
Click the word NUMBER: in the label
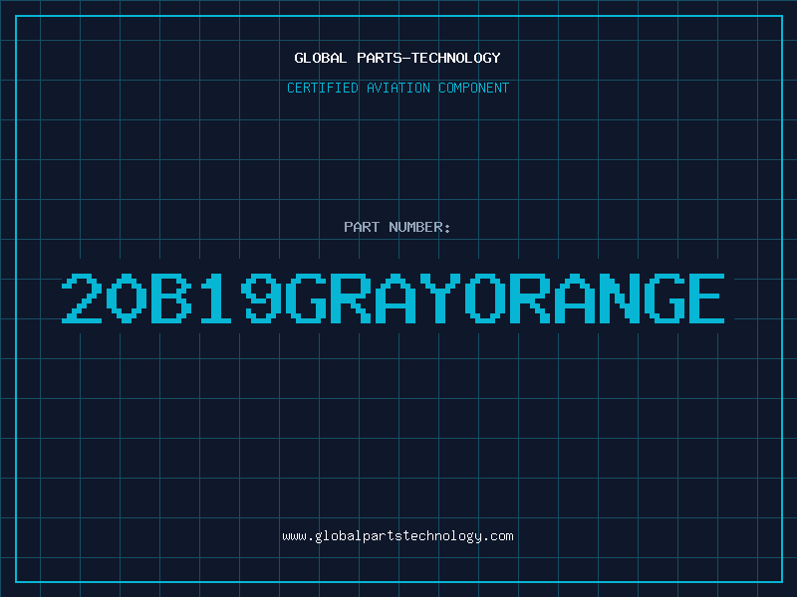pos(420,227)
